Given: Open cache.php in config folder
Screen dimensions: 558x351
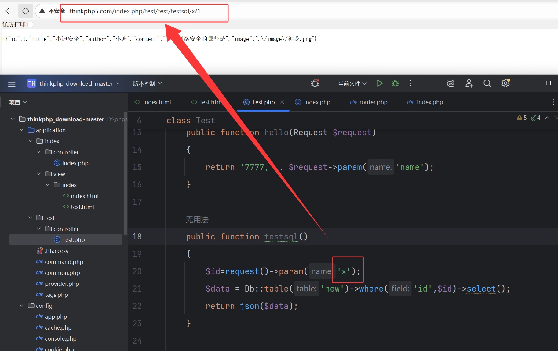Looking at the screenshot, I should [54, 328].
